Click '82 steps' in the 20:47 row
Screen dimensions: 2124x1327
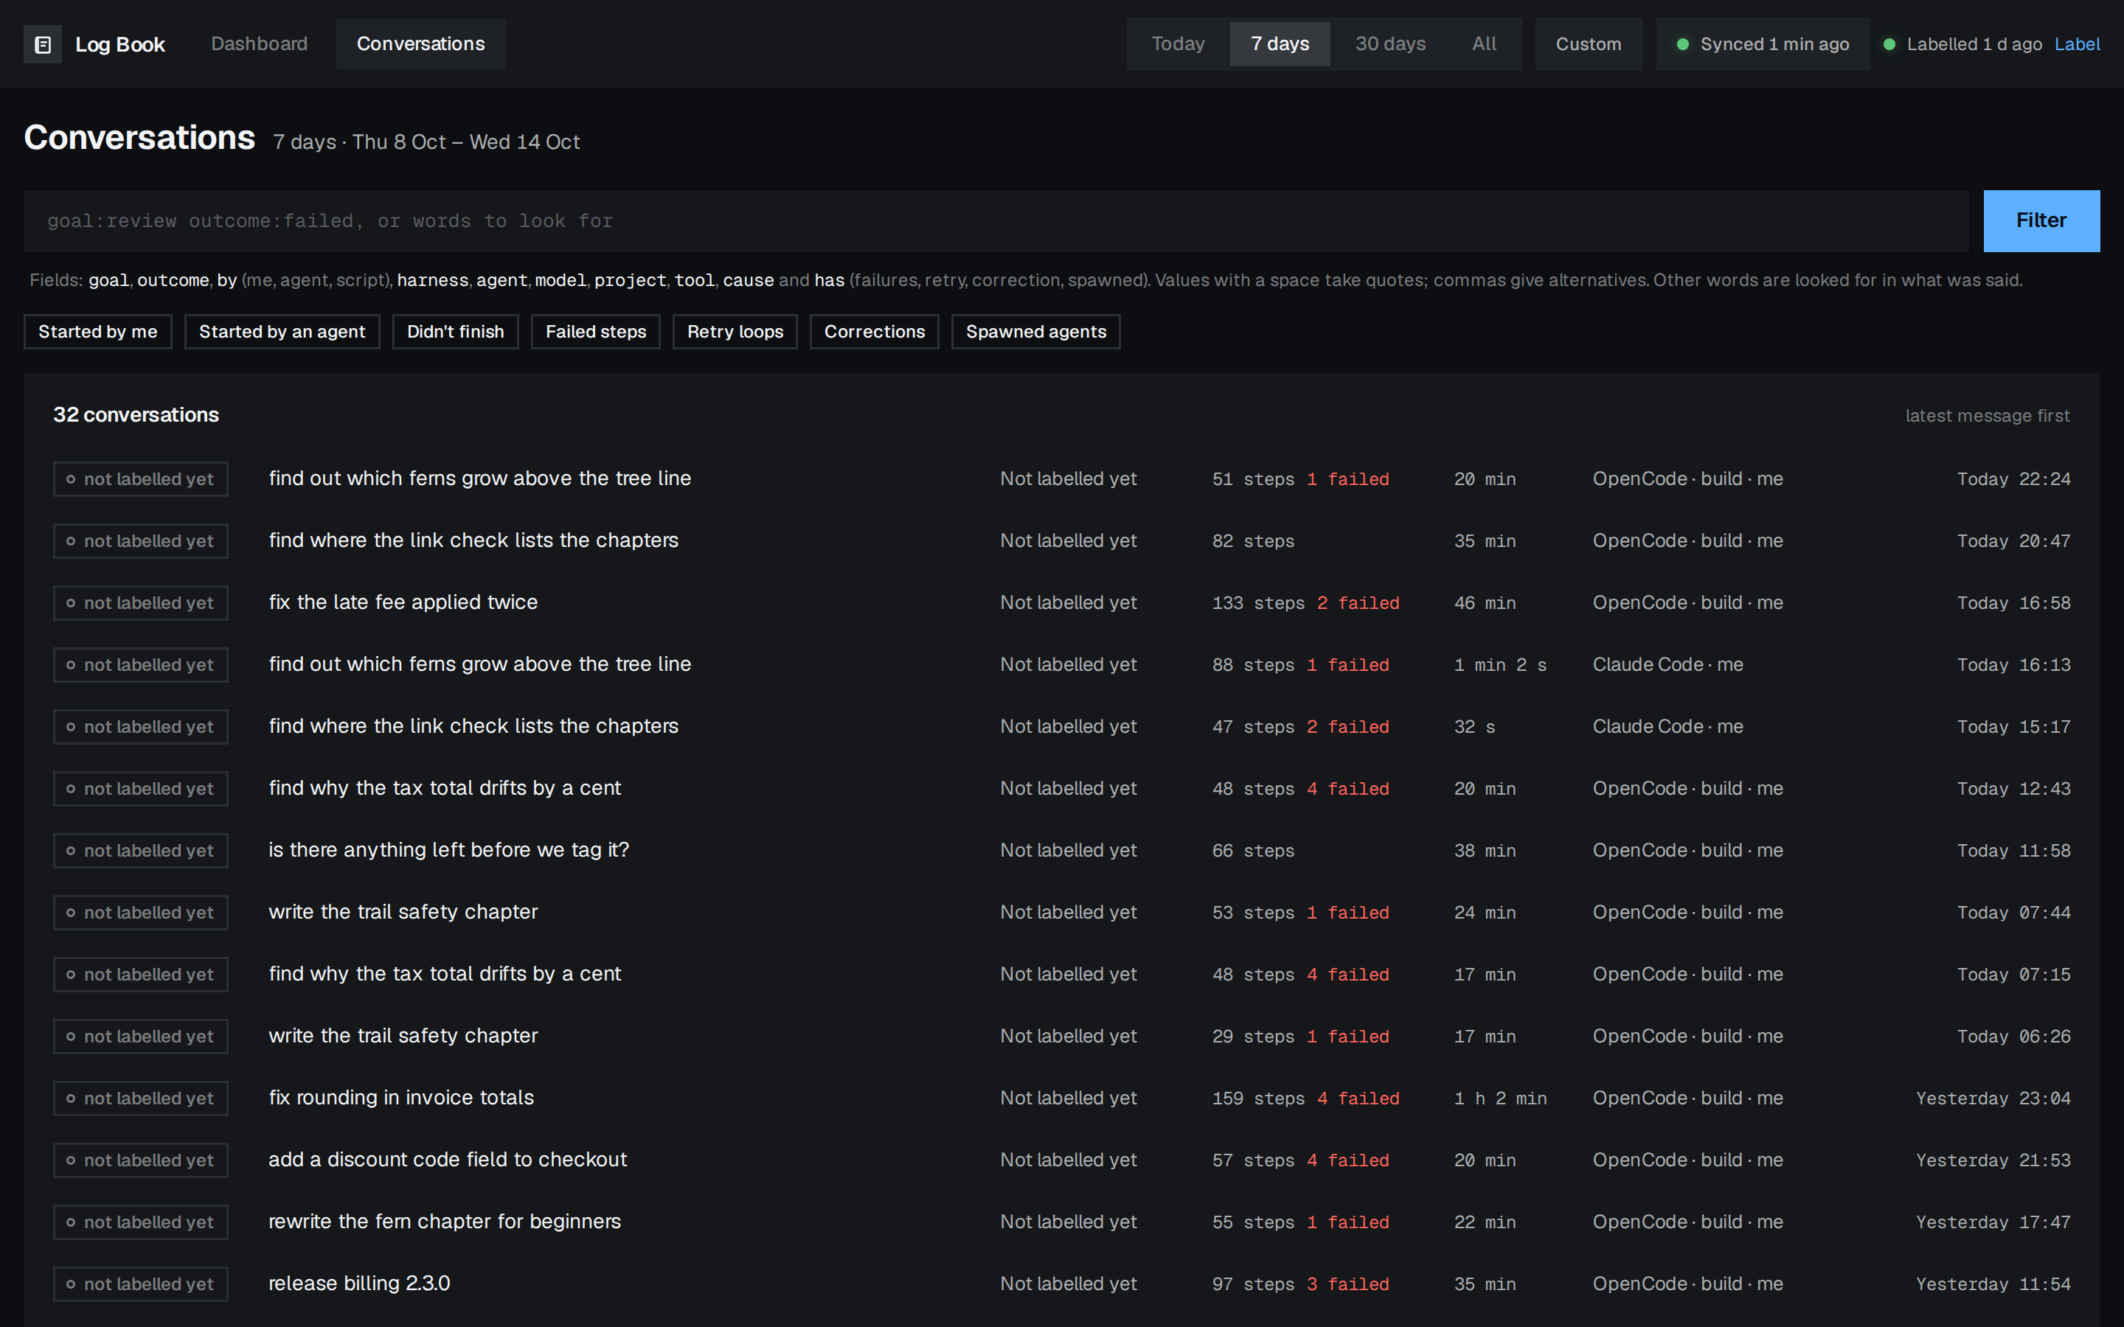(x=1253, y=542)
